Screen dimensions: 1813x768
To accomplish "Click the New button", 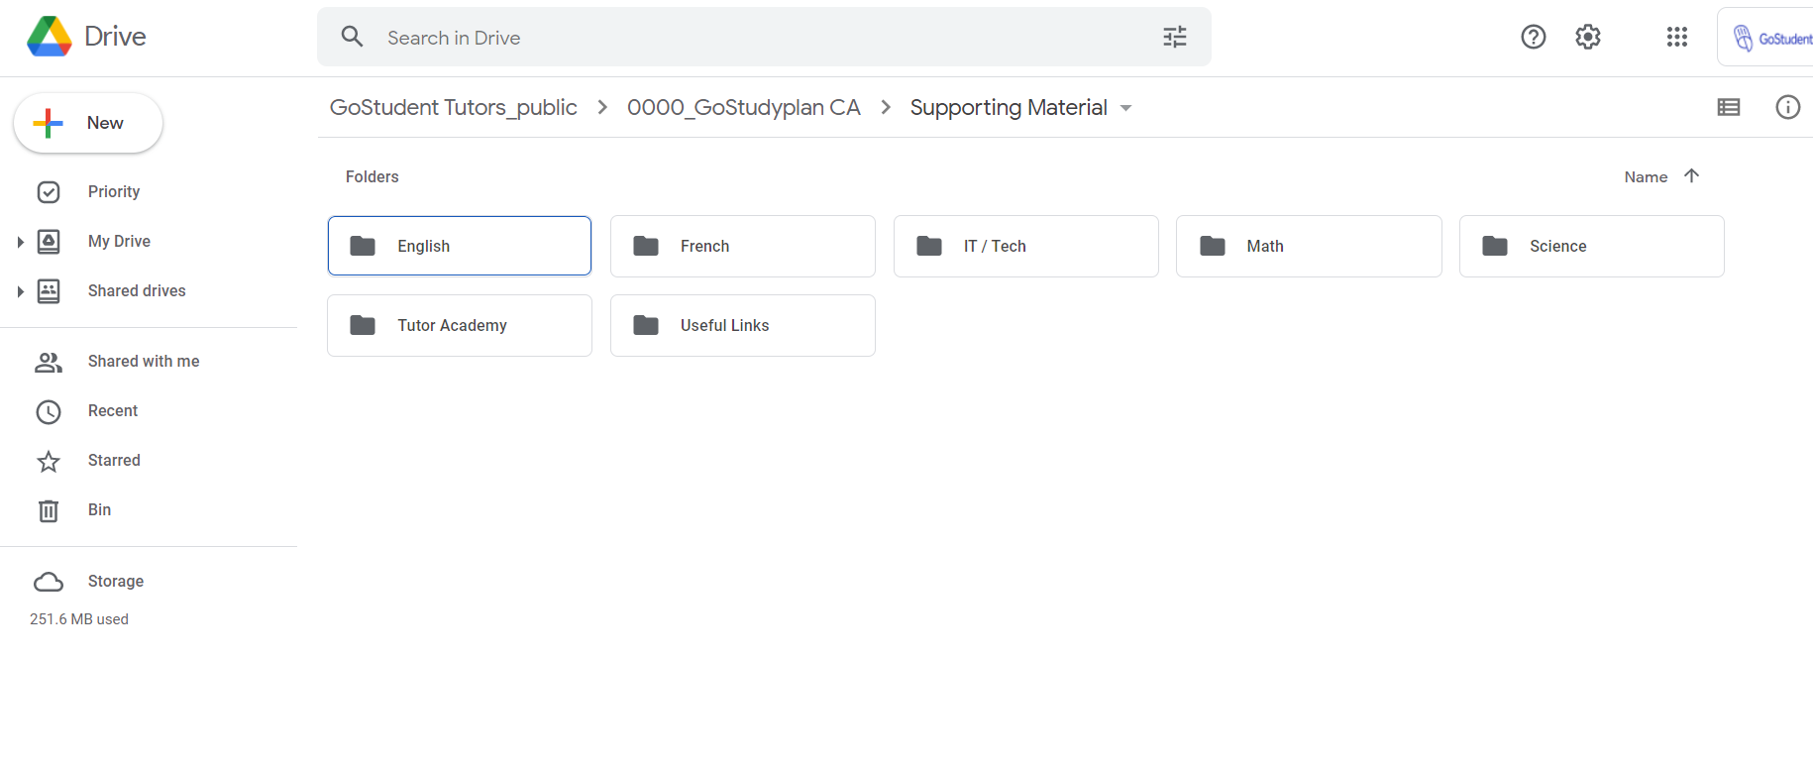I will click(88, 123).
